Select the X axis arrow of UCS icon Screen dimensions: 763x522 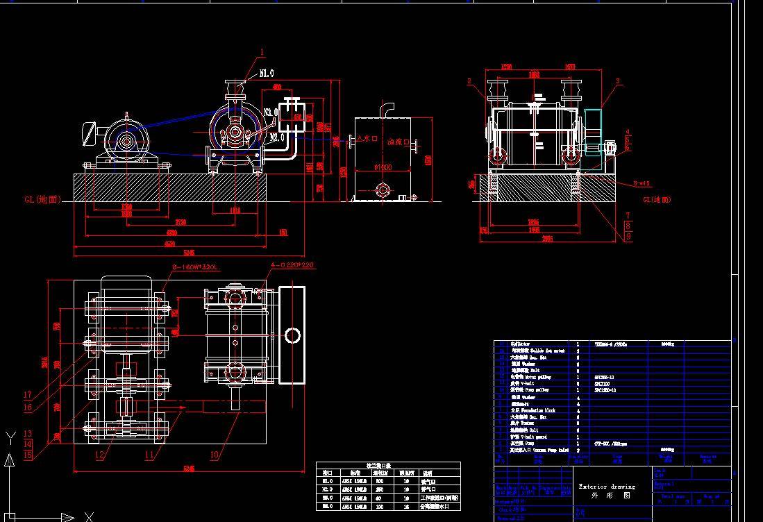pyautogui.click(x=67, y=517)
